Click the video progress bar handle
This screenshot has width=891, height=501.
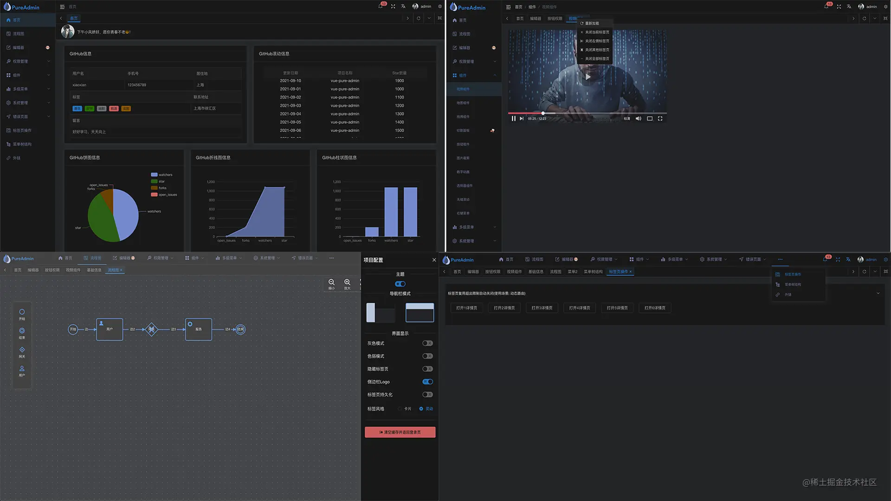[543, 113]
